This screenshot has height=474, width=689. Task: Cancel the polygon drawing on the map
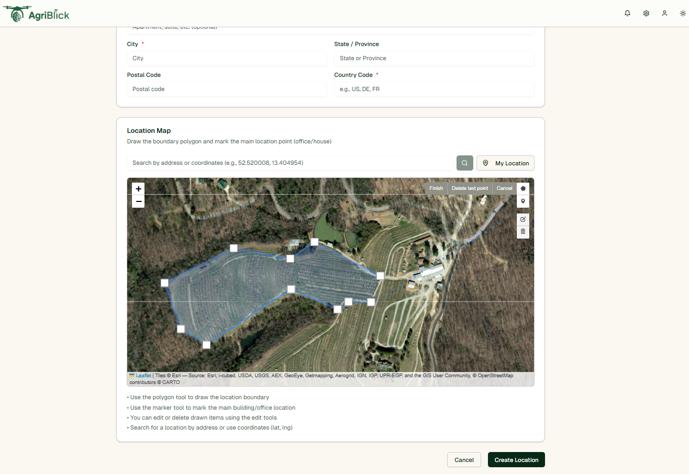(x=504, y=188)
